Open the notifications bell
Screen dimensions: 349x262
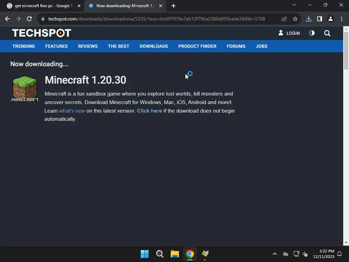point(339,254)
